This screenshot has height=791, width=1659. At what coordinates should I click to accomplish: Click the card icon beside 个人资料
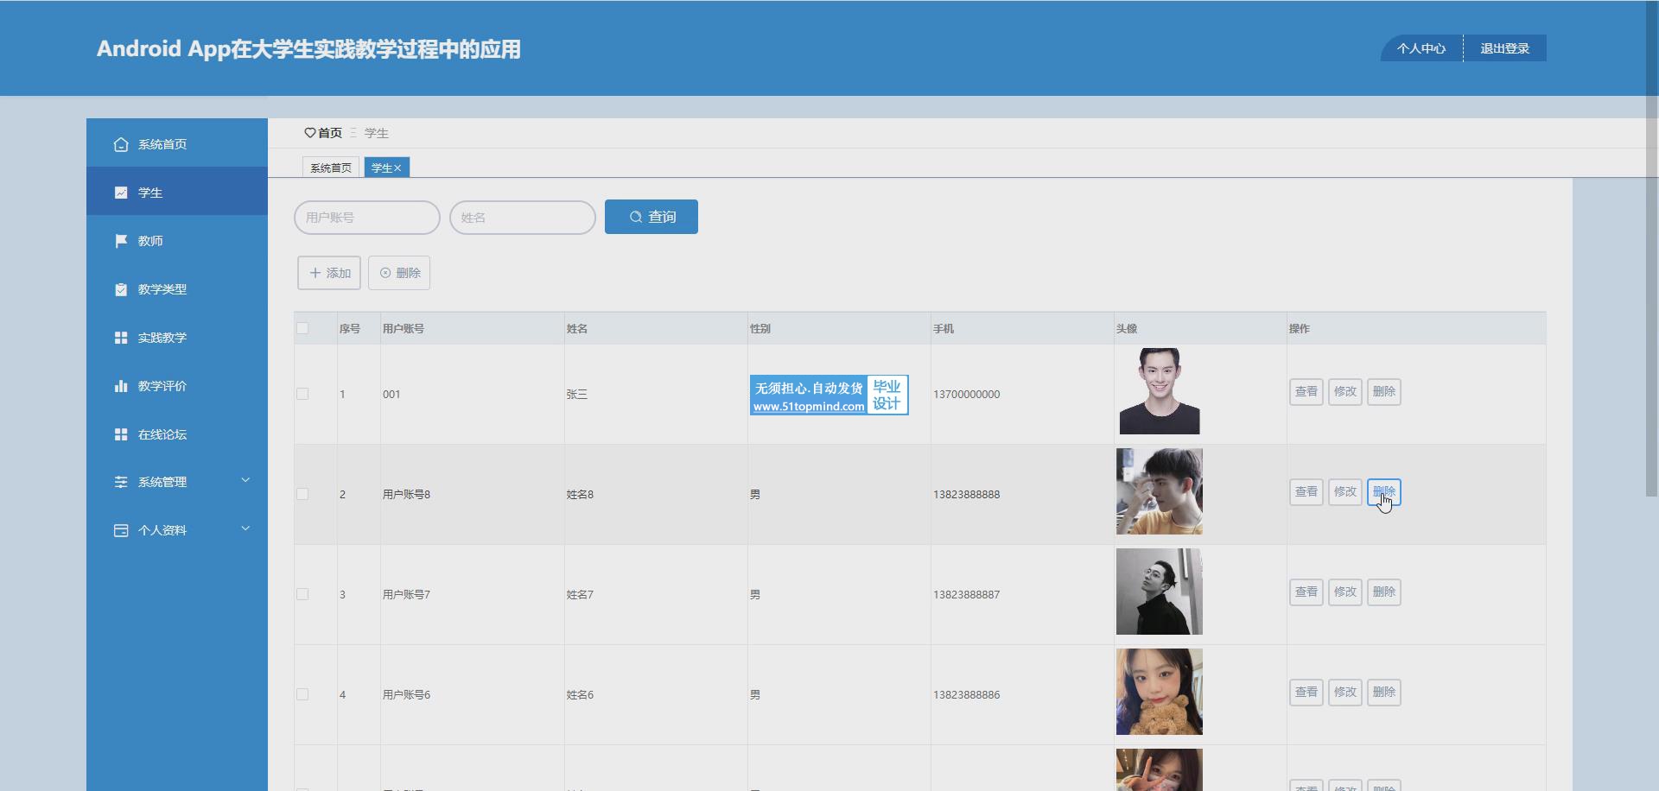121,530
